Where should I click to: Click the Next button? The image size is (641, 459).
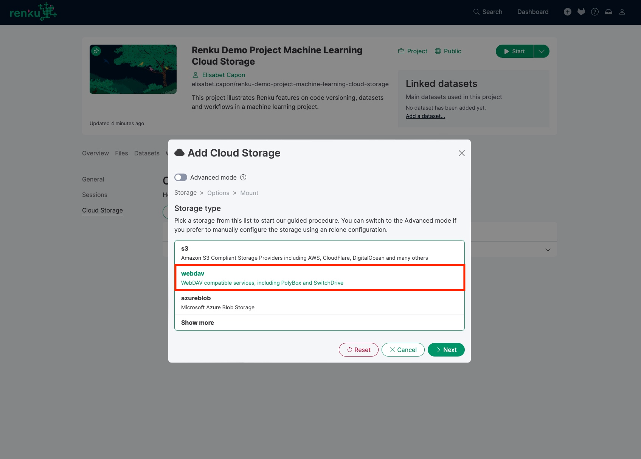pyautogui.click(x=446, y=350)
